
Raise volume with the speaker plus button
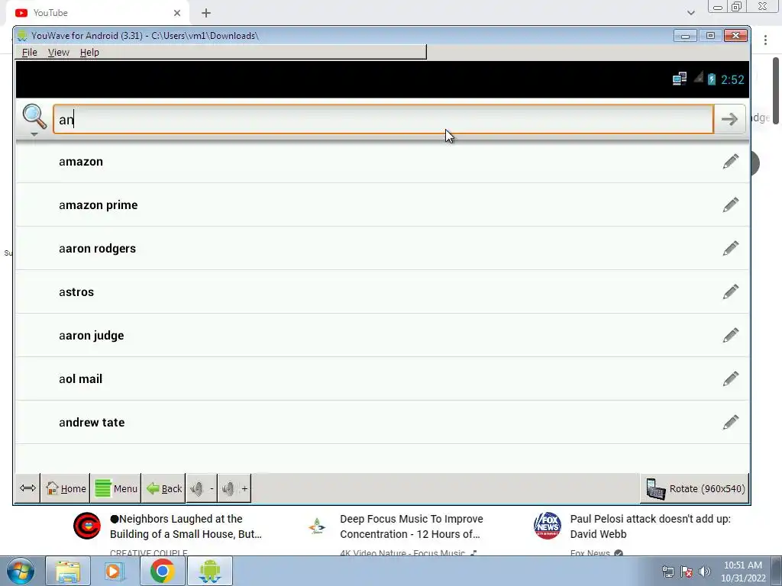(x=234, y=488)
